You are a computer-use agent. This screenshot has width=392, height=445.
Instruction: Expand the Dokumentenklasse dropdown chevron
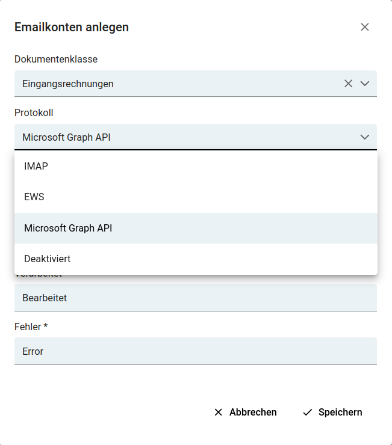click(x=365, y=84)
